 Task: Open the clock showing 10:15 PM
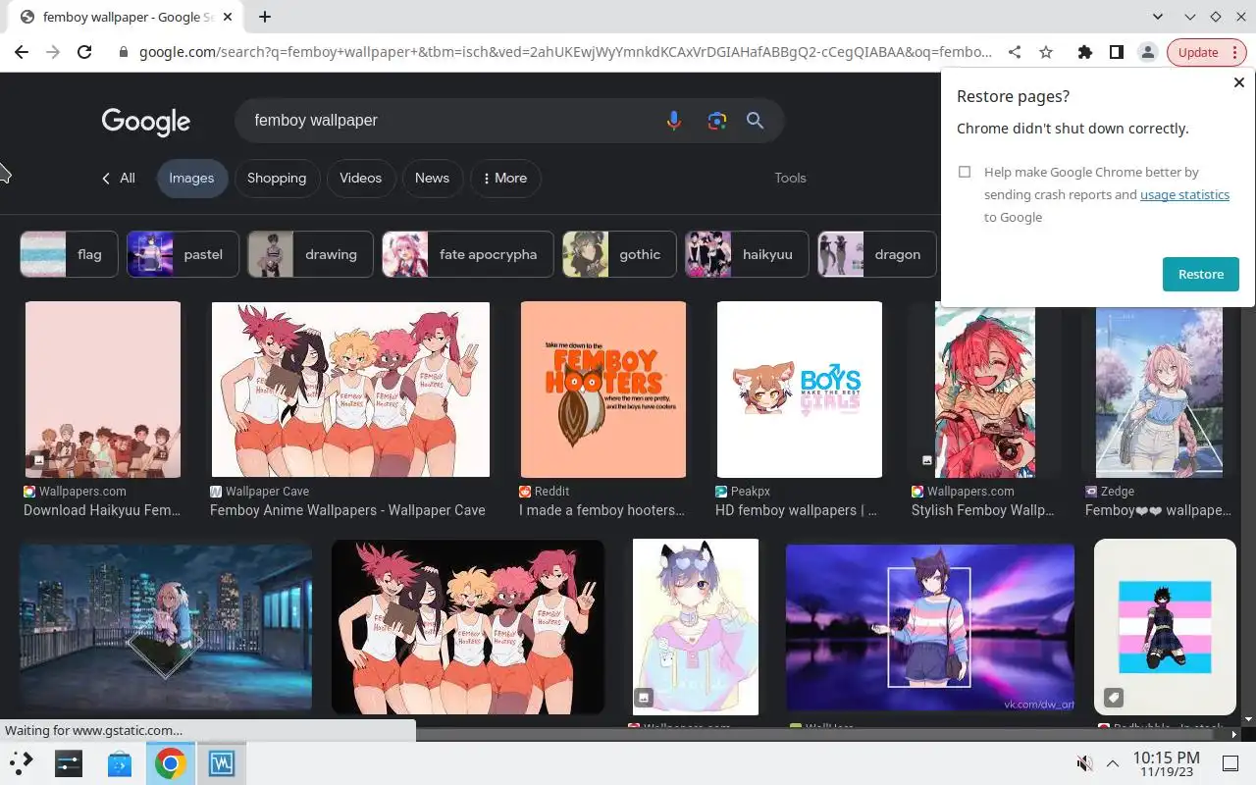tap(1166, 763)
